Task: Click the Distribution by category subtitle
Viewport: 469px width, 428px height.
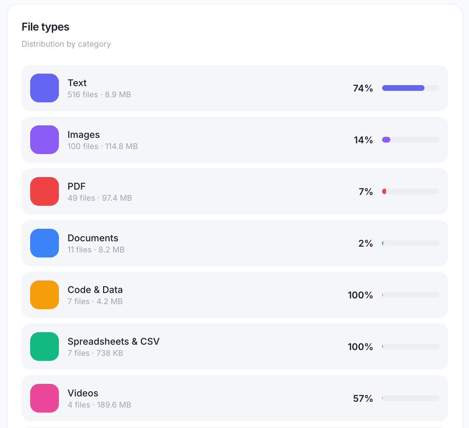Action: click(66, 44)
